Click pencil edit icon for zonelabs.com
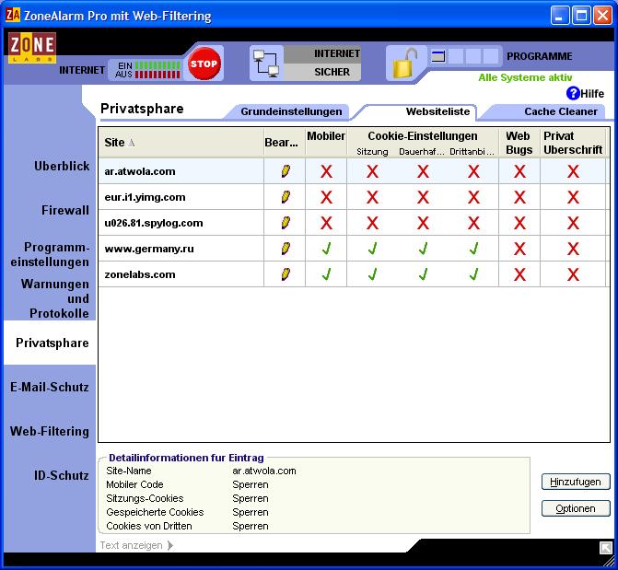 click(286, 274)
